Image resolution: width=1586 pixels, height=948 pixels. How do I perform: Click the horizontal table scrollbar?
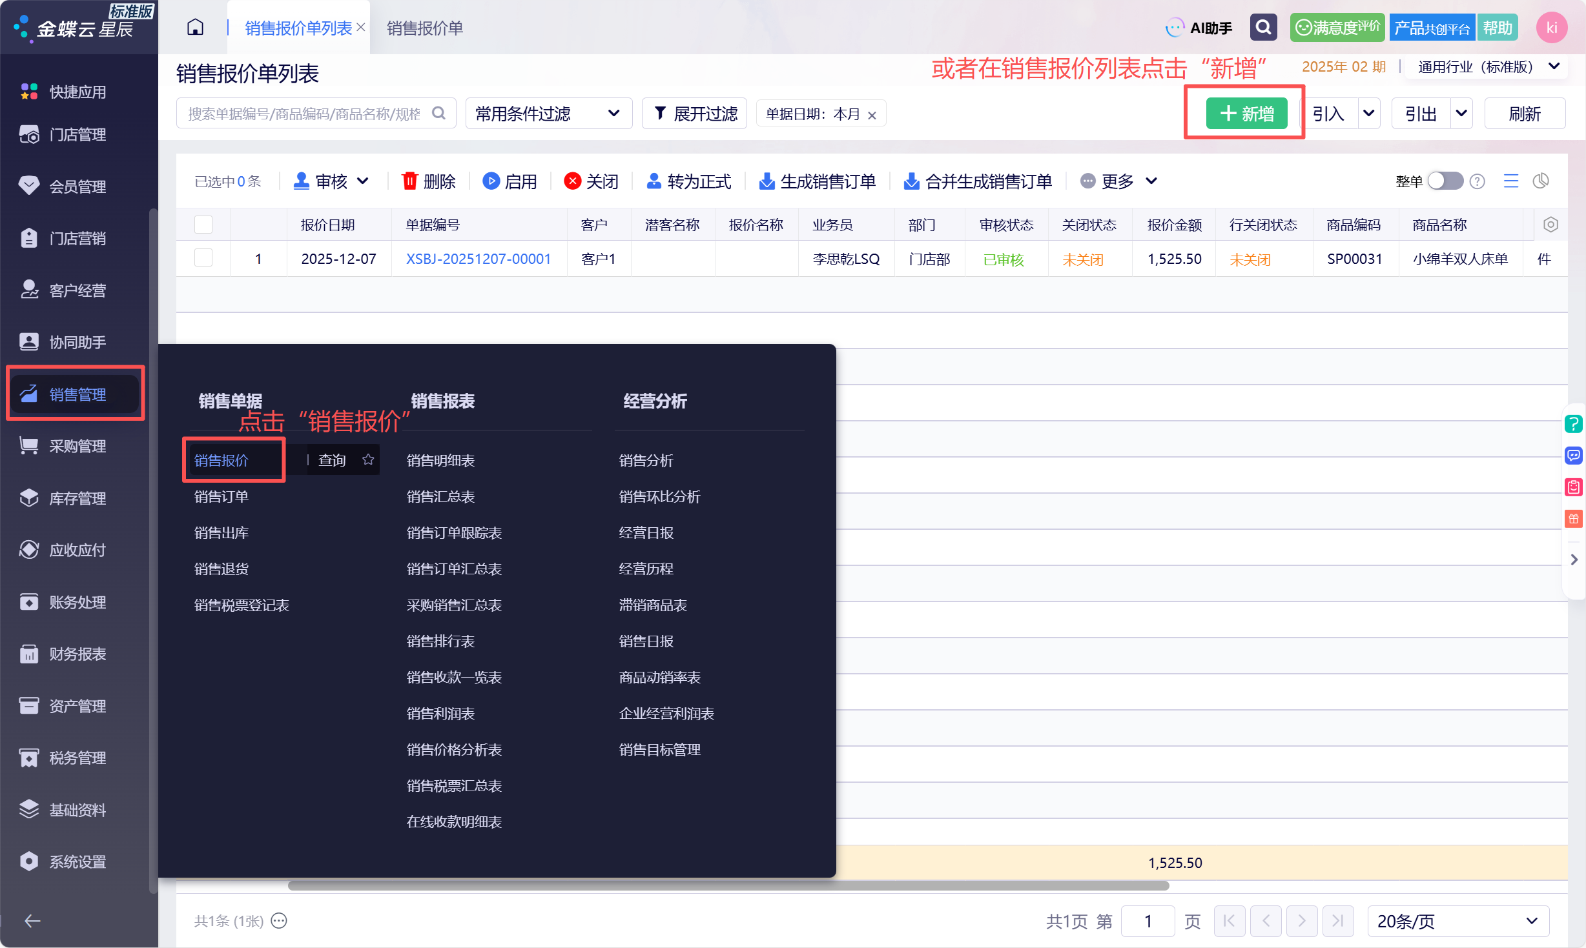coord(728,885)
